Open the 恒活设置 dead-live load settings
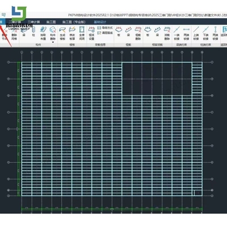This screenshot has width=227, height=227. click(x=91, y=33)
